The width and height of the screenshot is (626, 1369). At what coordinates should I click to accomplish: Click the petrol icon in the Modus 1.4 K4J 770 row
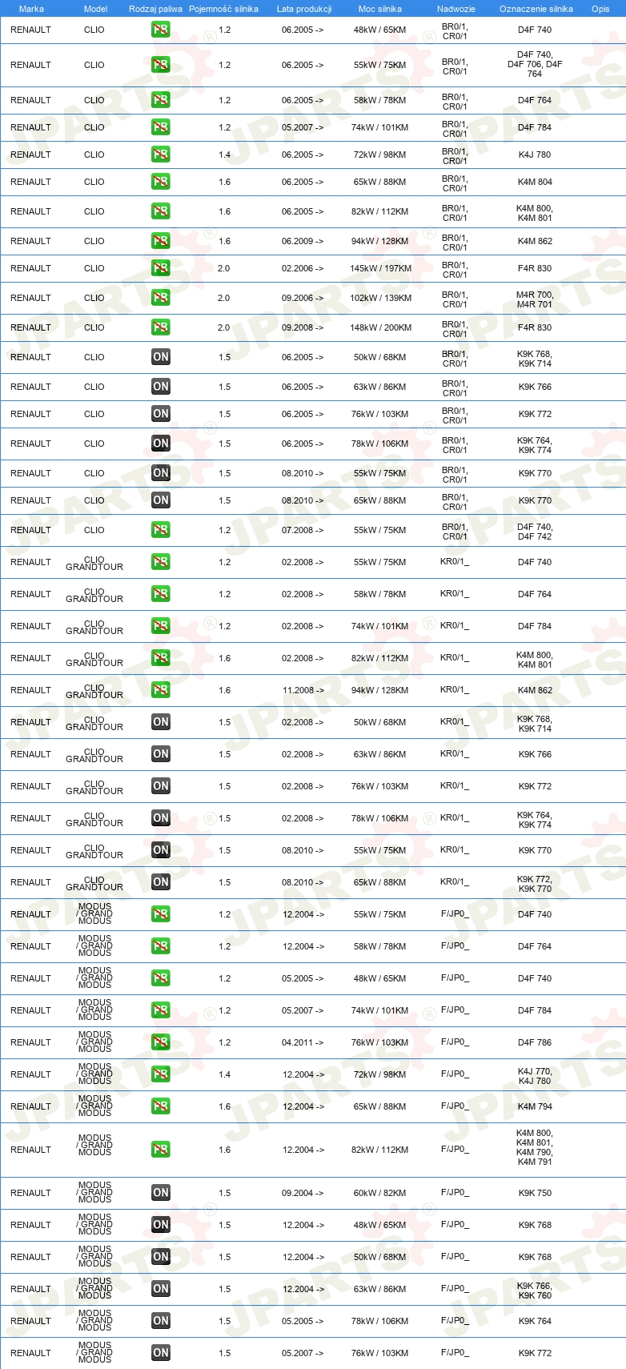click(160, 1074)
